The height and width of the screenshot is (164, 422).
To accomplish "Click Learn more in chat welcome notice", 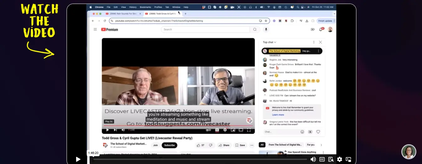I will 278,115.
